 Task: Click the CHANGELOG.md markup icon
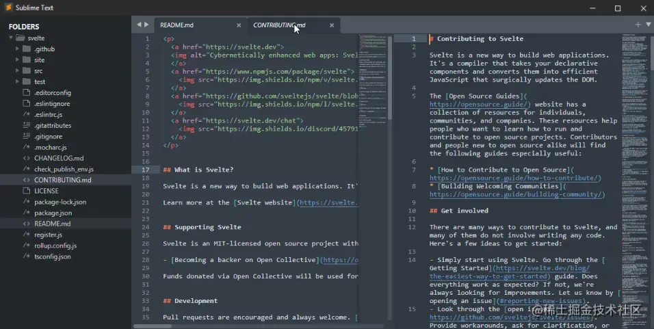click(x=27, y=158)
